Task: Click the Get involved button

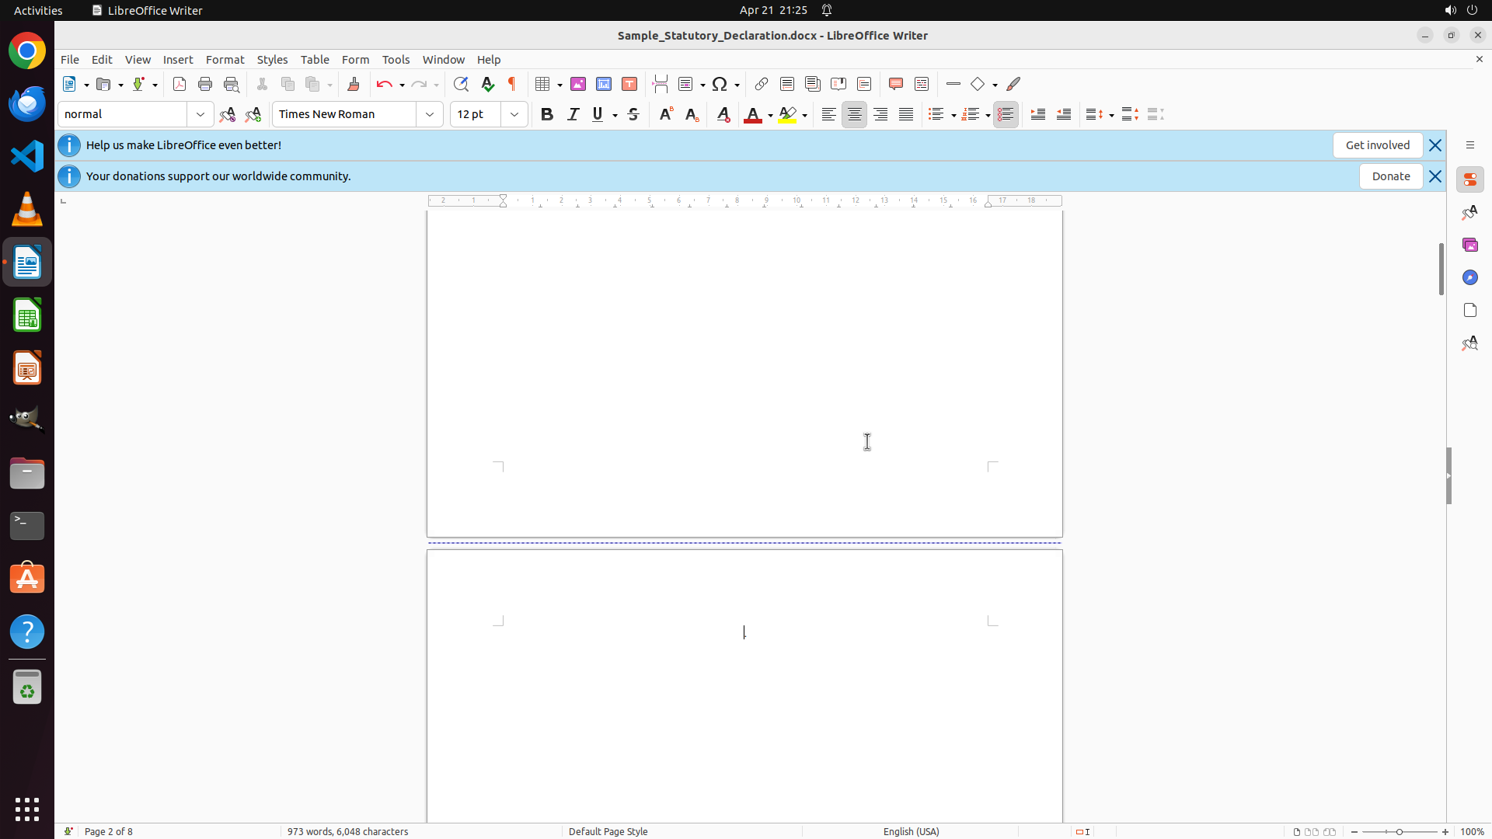Action: (x=1377, y=145)
